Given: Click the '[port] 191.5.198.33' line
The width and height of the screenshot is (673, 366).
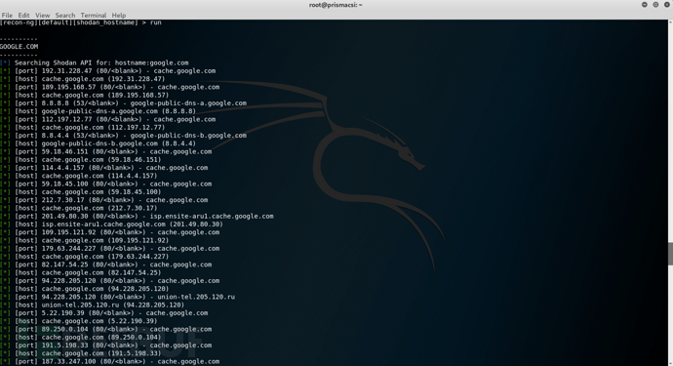Looking at the screenshot, I should (x=106, y=346).
